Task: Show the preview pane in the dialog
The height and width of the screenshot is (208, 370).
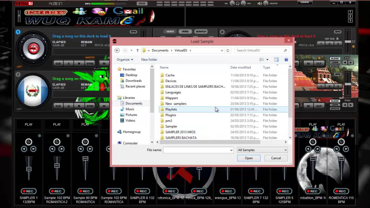Action: 277,60
